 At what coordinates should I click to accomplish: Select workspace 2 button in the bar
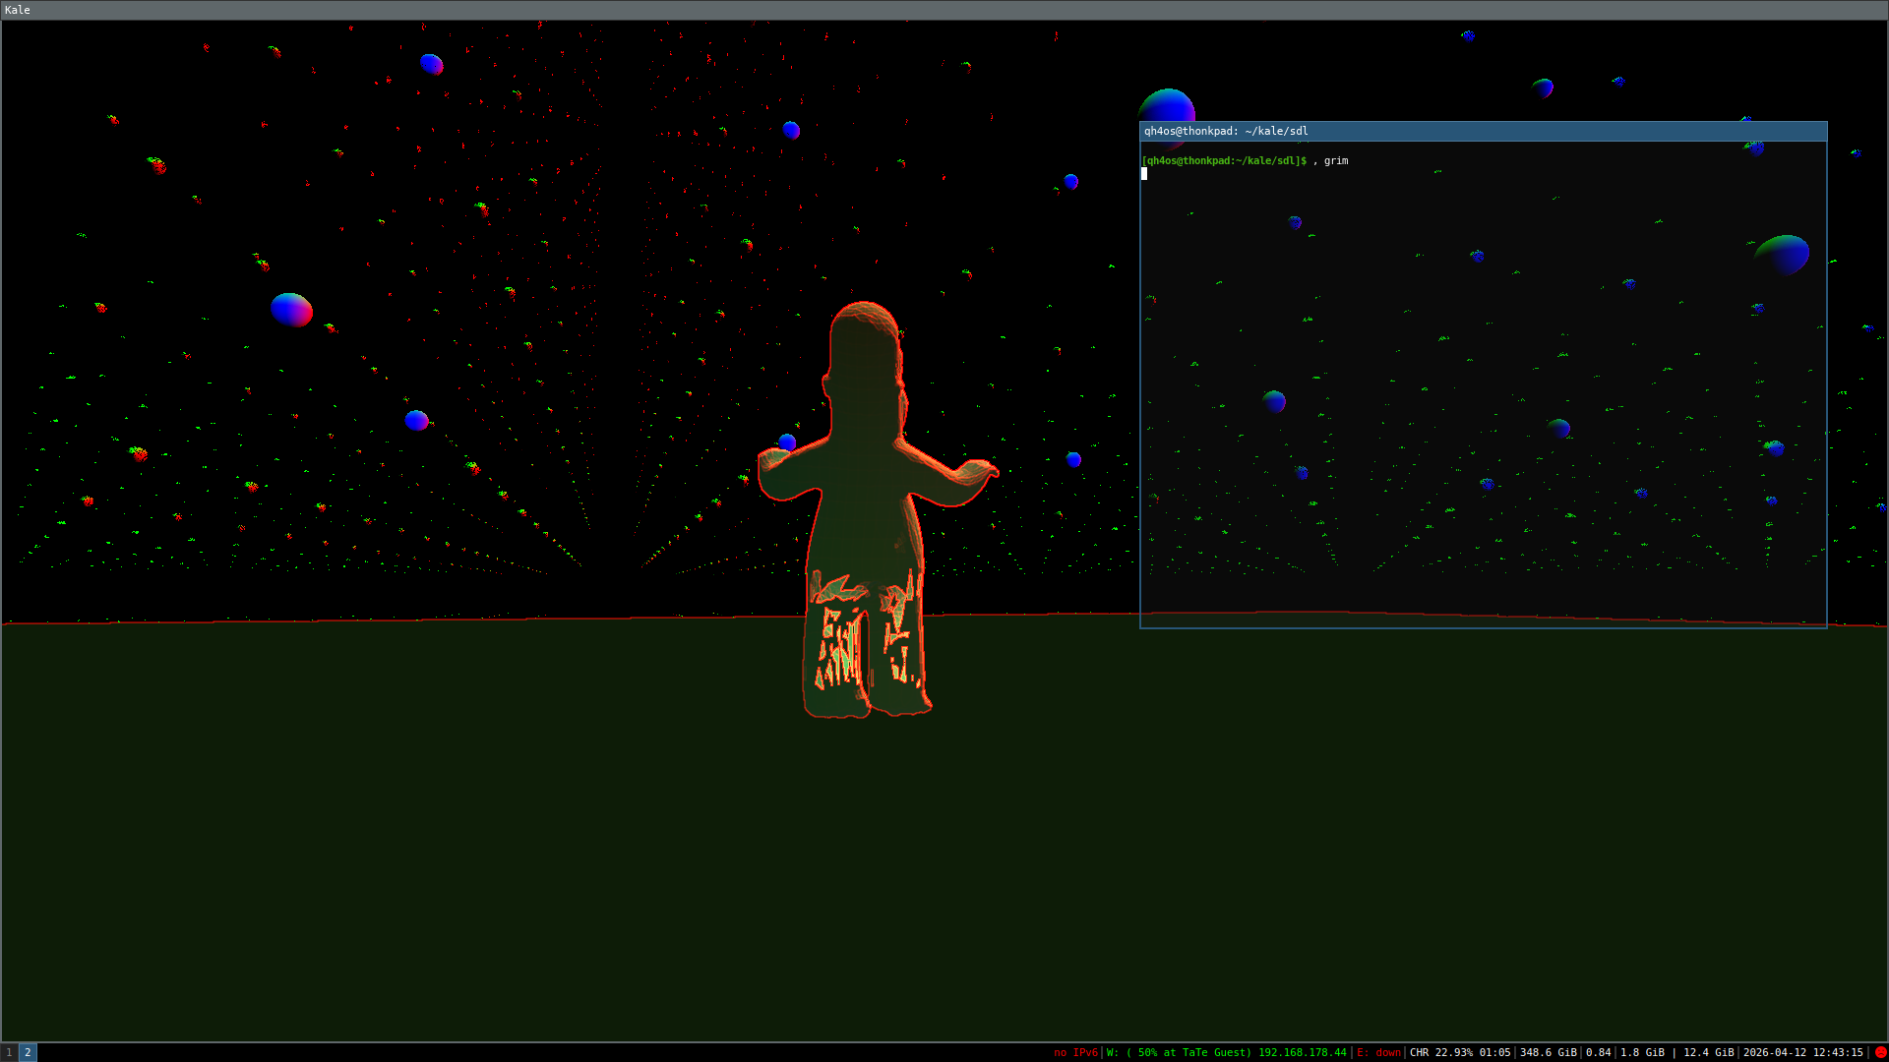[28, 1052]
